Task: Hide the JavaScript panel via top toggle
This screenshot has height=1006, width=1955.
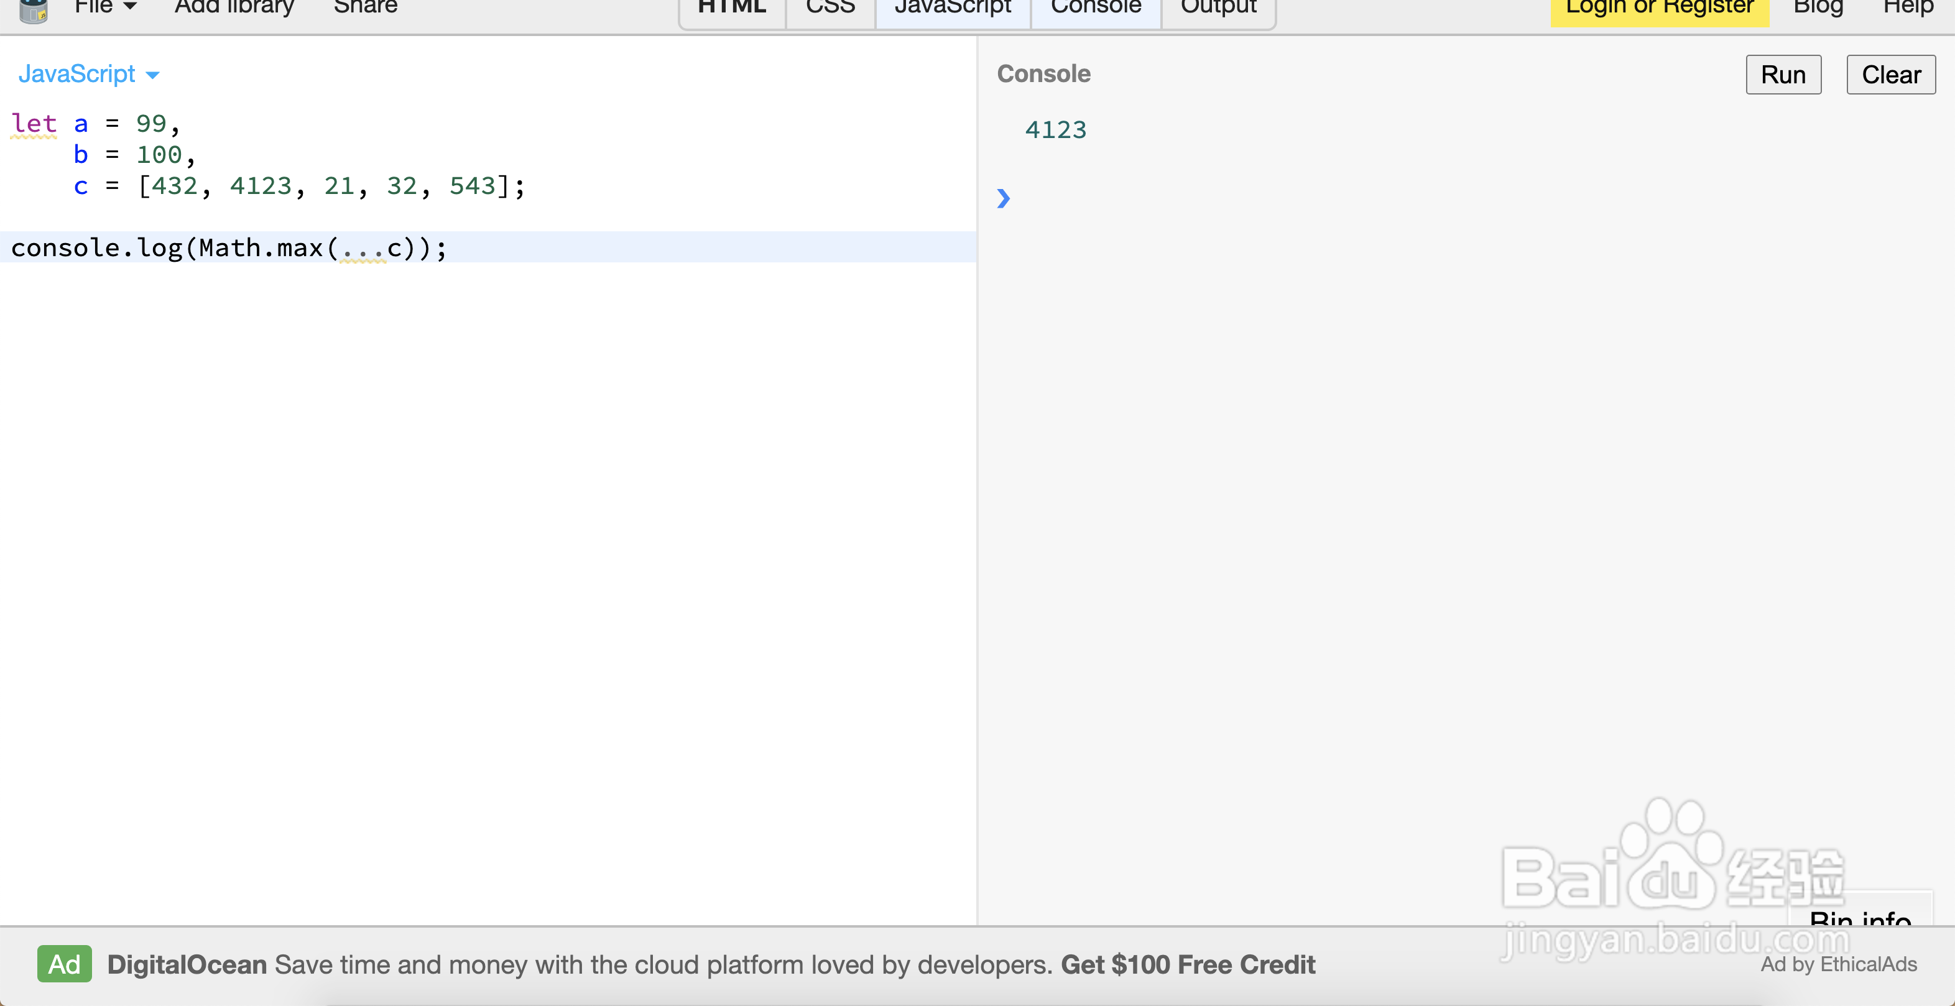Action: tap(953, 9)
